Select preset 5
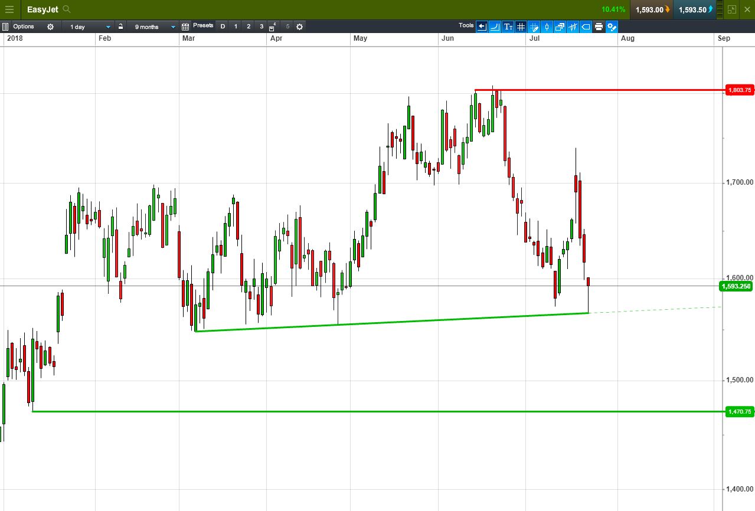 click(x=287, y=27)
